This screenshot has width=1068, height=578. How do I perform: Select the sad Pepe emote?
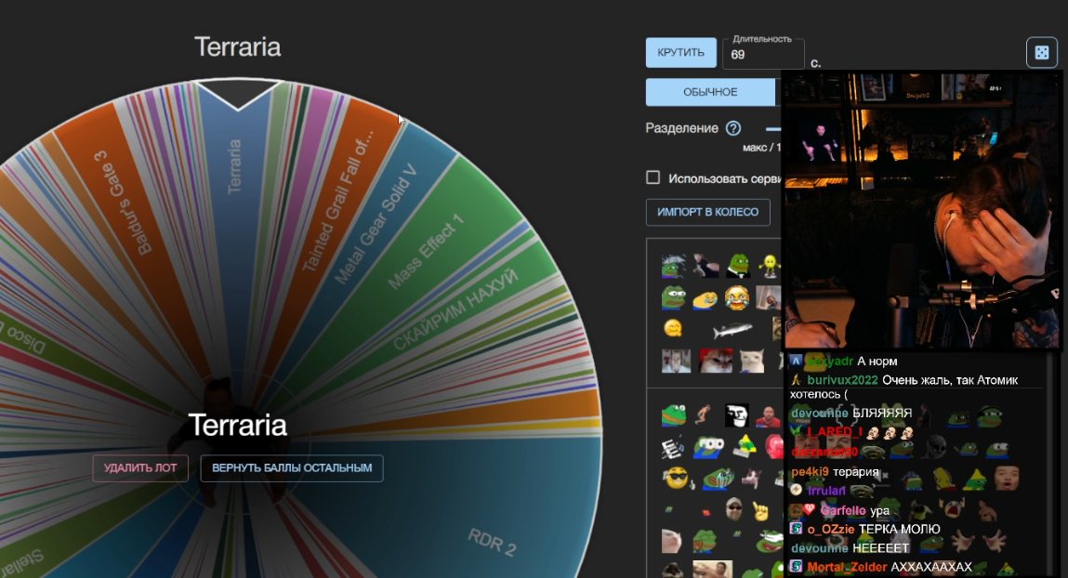(x=673, y=297)
